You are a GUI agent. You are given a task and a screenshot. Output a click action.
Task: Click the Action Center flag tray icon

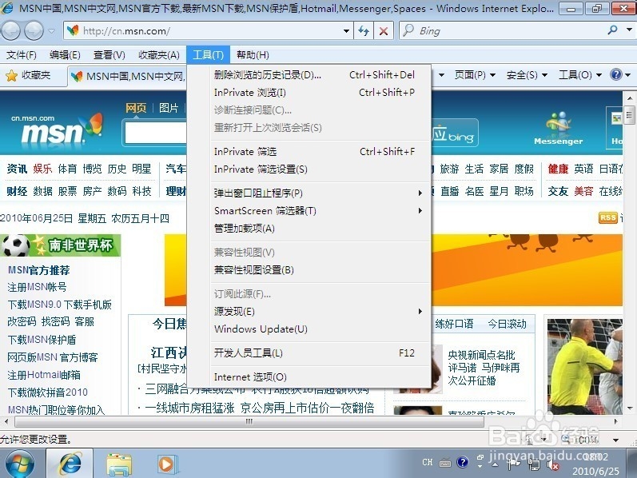pos(512,463)
